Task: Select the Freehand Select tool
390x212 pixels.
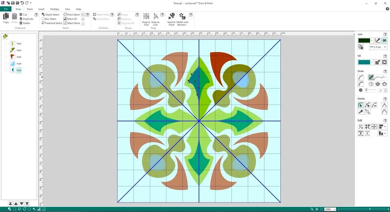Action: point(51,23)
